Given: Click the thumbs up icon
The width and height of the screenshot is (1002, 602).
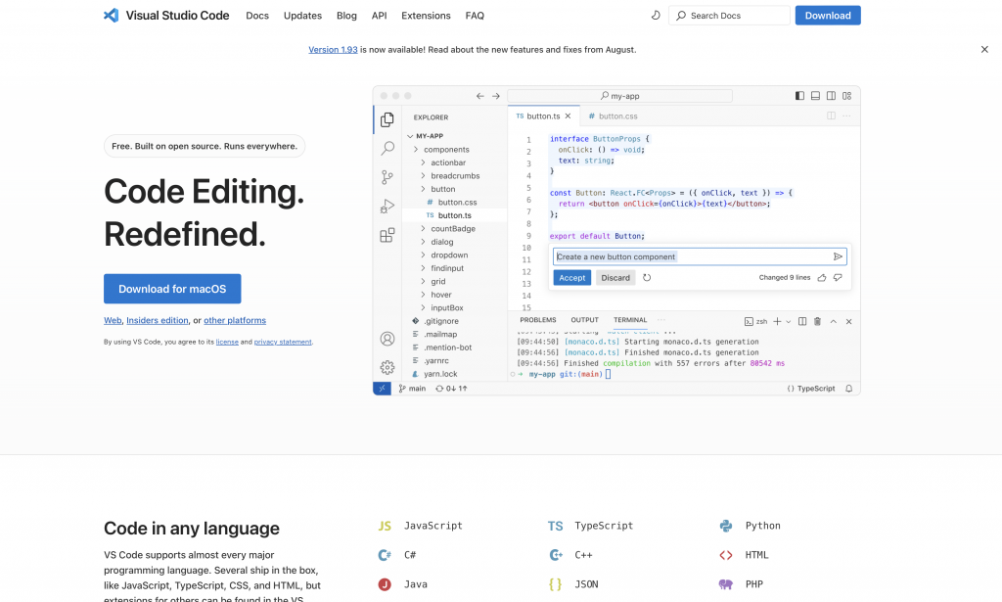Looking at the screenshot, I should point(822,277).
